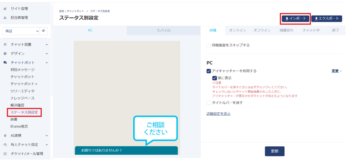This screenshot has width=346, height=160.
Task: Enable 待機画面をスキップする checkbox
Action: pyautogui.click(x=209, y=45)
